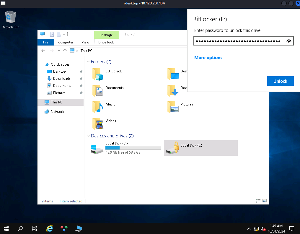300x234 pixels.
Task: Switch to Large icons view in status bar
Action: tap(264, 201)
